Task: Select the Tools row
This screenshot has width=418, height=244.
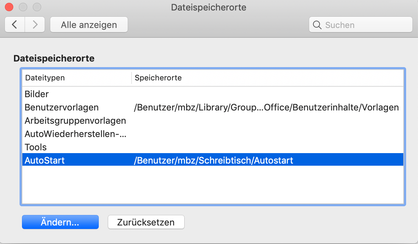Action: (x=213, y=147)
